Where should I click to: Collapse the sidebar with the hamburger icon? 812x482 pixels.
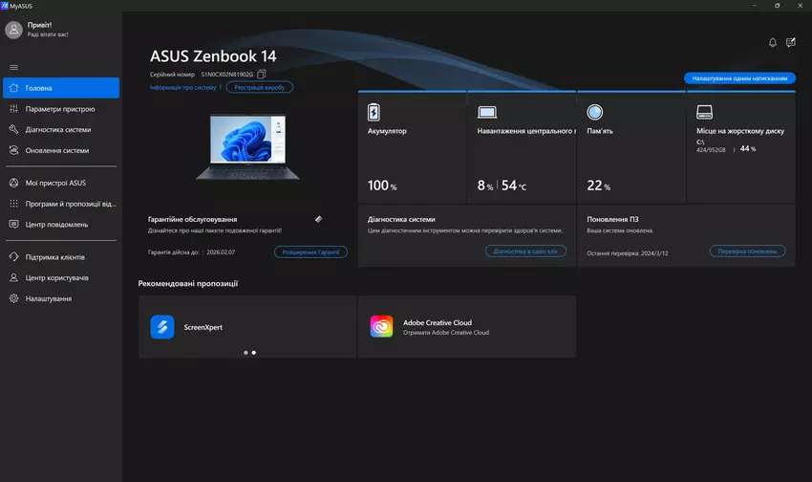click(13, 67)
